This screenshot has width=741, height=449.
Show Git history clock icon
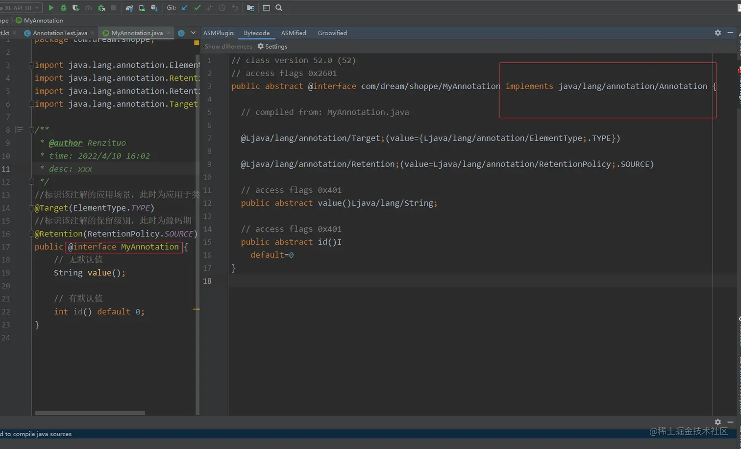pos(222,8)
